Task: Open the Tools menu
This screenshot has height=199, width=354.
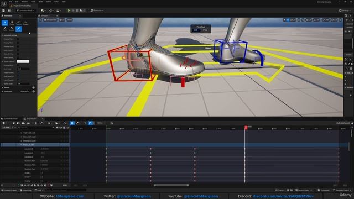Action: (33, 2)
